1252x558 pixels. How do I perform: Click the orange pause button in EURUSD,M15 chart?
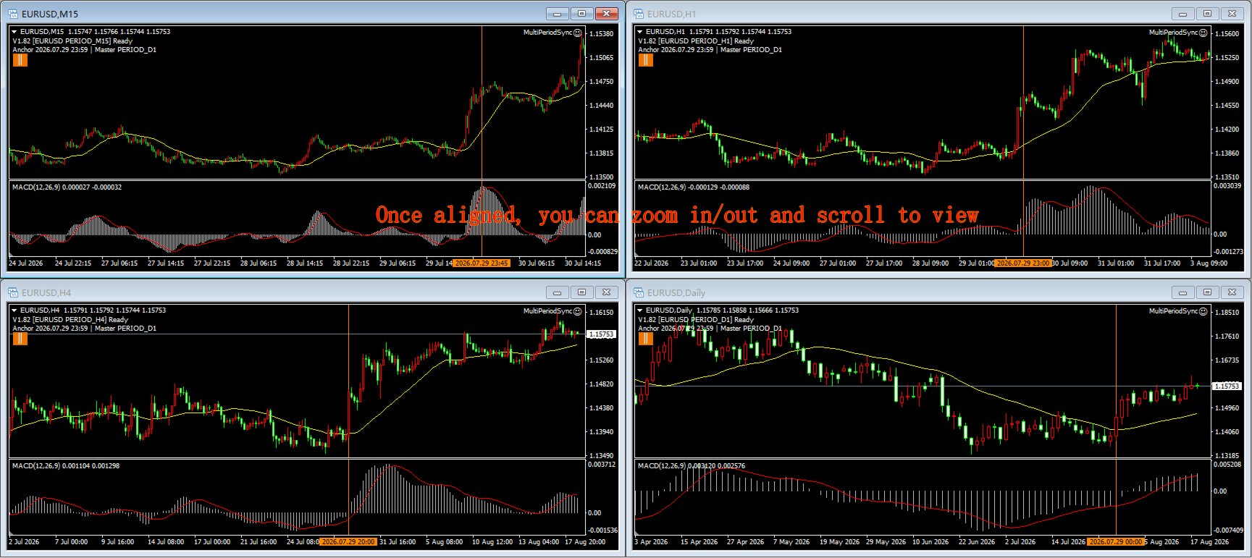pos(20,60)
